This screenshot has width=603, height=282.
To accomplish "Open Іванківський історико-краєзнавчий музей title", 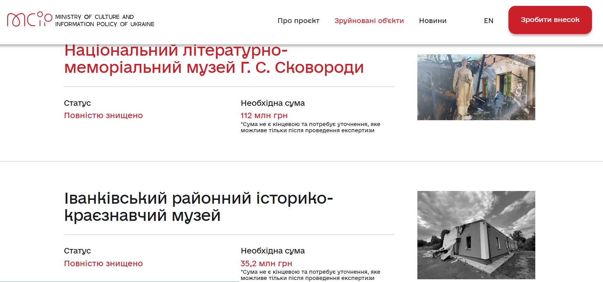I will [198, 207].
